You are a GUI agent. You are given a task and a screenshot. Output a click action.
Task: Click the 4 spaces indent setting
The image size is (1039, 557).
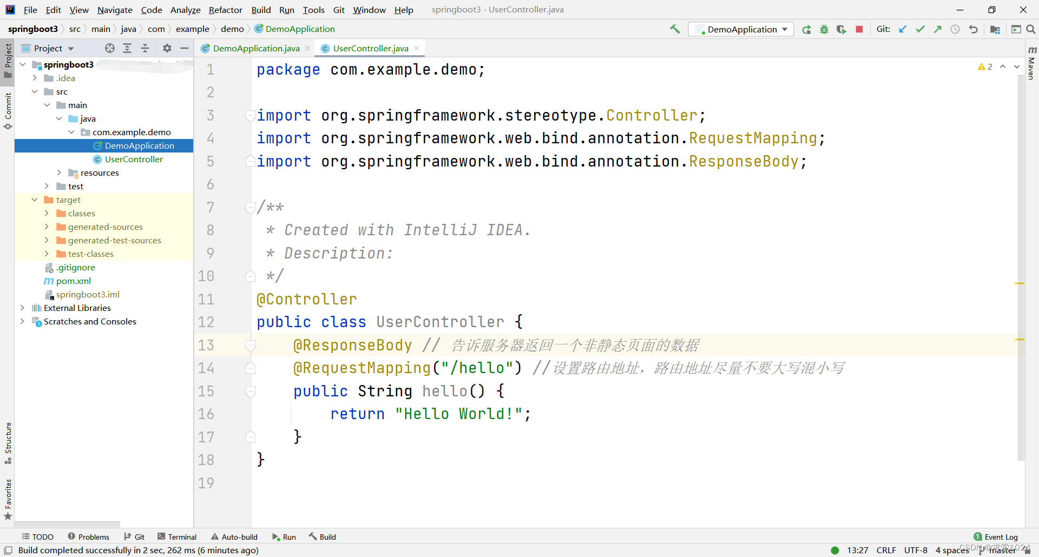pyautogui.click(x=951, y=551)
